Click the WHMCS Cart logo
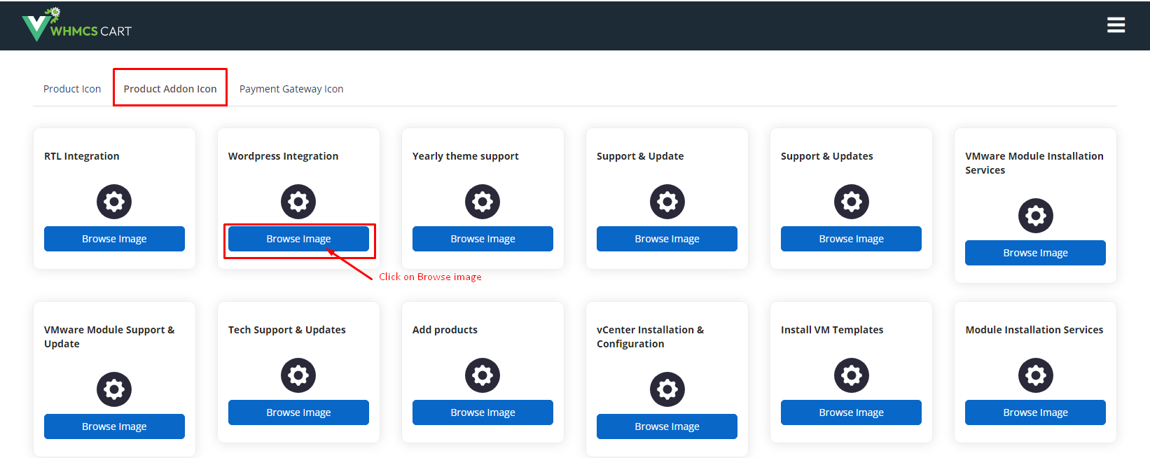Viewport: 1150px width, 458px height. point(76,26)
